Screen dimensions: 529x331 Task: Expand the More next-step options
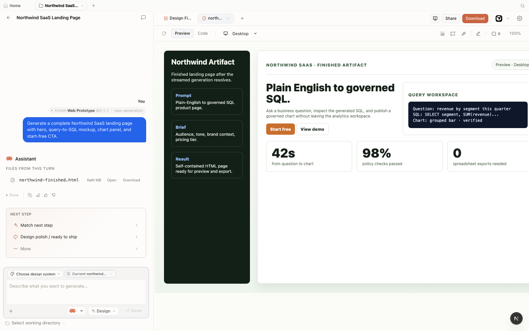tap(76, 249)
